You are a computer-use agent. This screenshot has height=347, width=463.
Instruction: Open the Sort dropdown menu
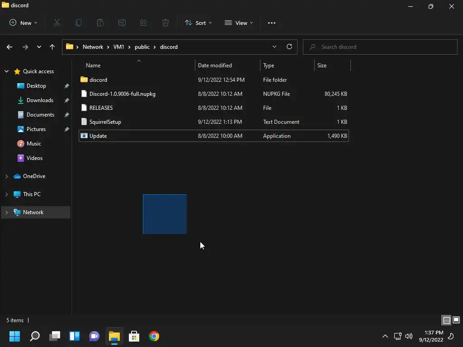198,23
